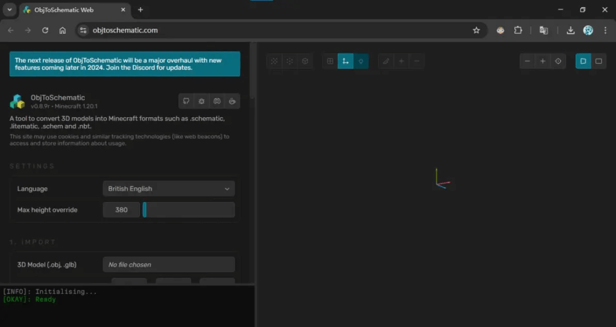Image resolution: width=616 pixels, height=327 pixels.
Task: Click the "SETTINGS" section heading
Action: [x=32, y=166]
